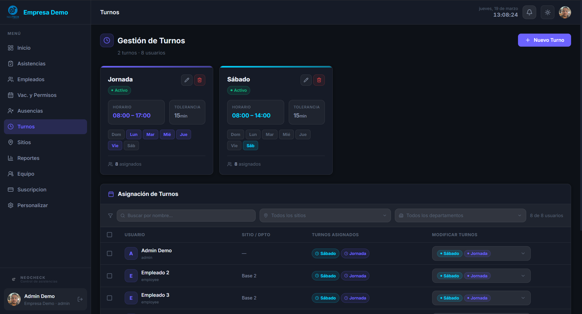Edit the Jornada shift using pencil icon
582x314 pixels.
coord(187,80)
